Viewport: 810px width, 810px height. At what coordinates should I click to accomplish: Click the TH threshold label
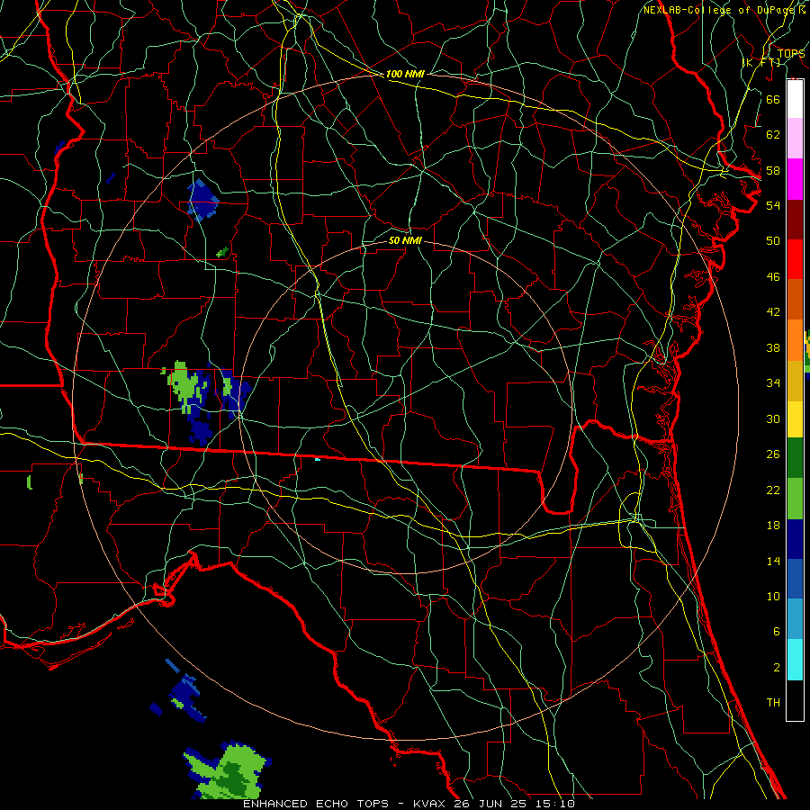tap(773, 703)
